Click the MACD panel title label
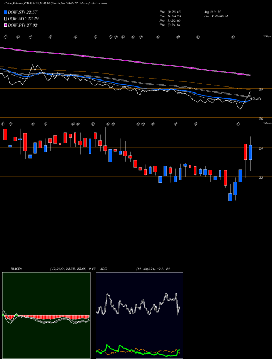272x359 pixels. click(x=16, y=269)
